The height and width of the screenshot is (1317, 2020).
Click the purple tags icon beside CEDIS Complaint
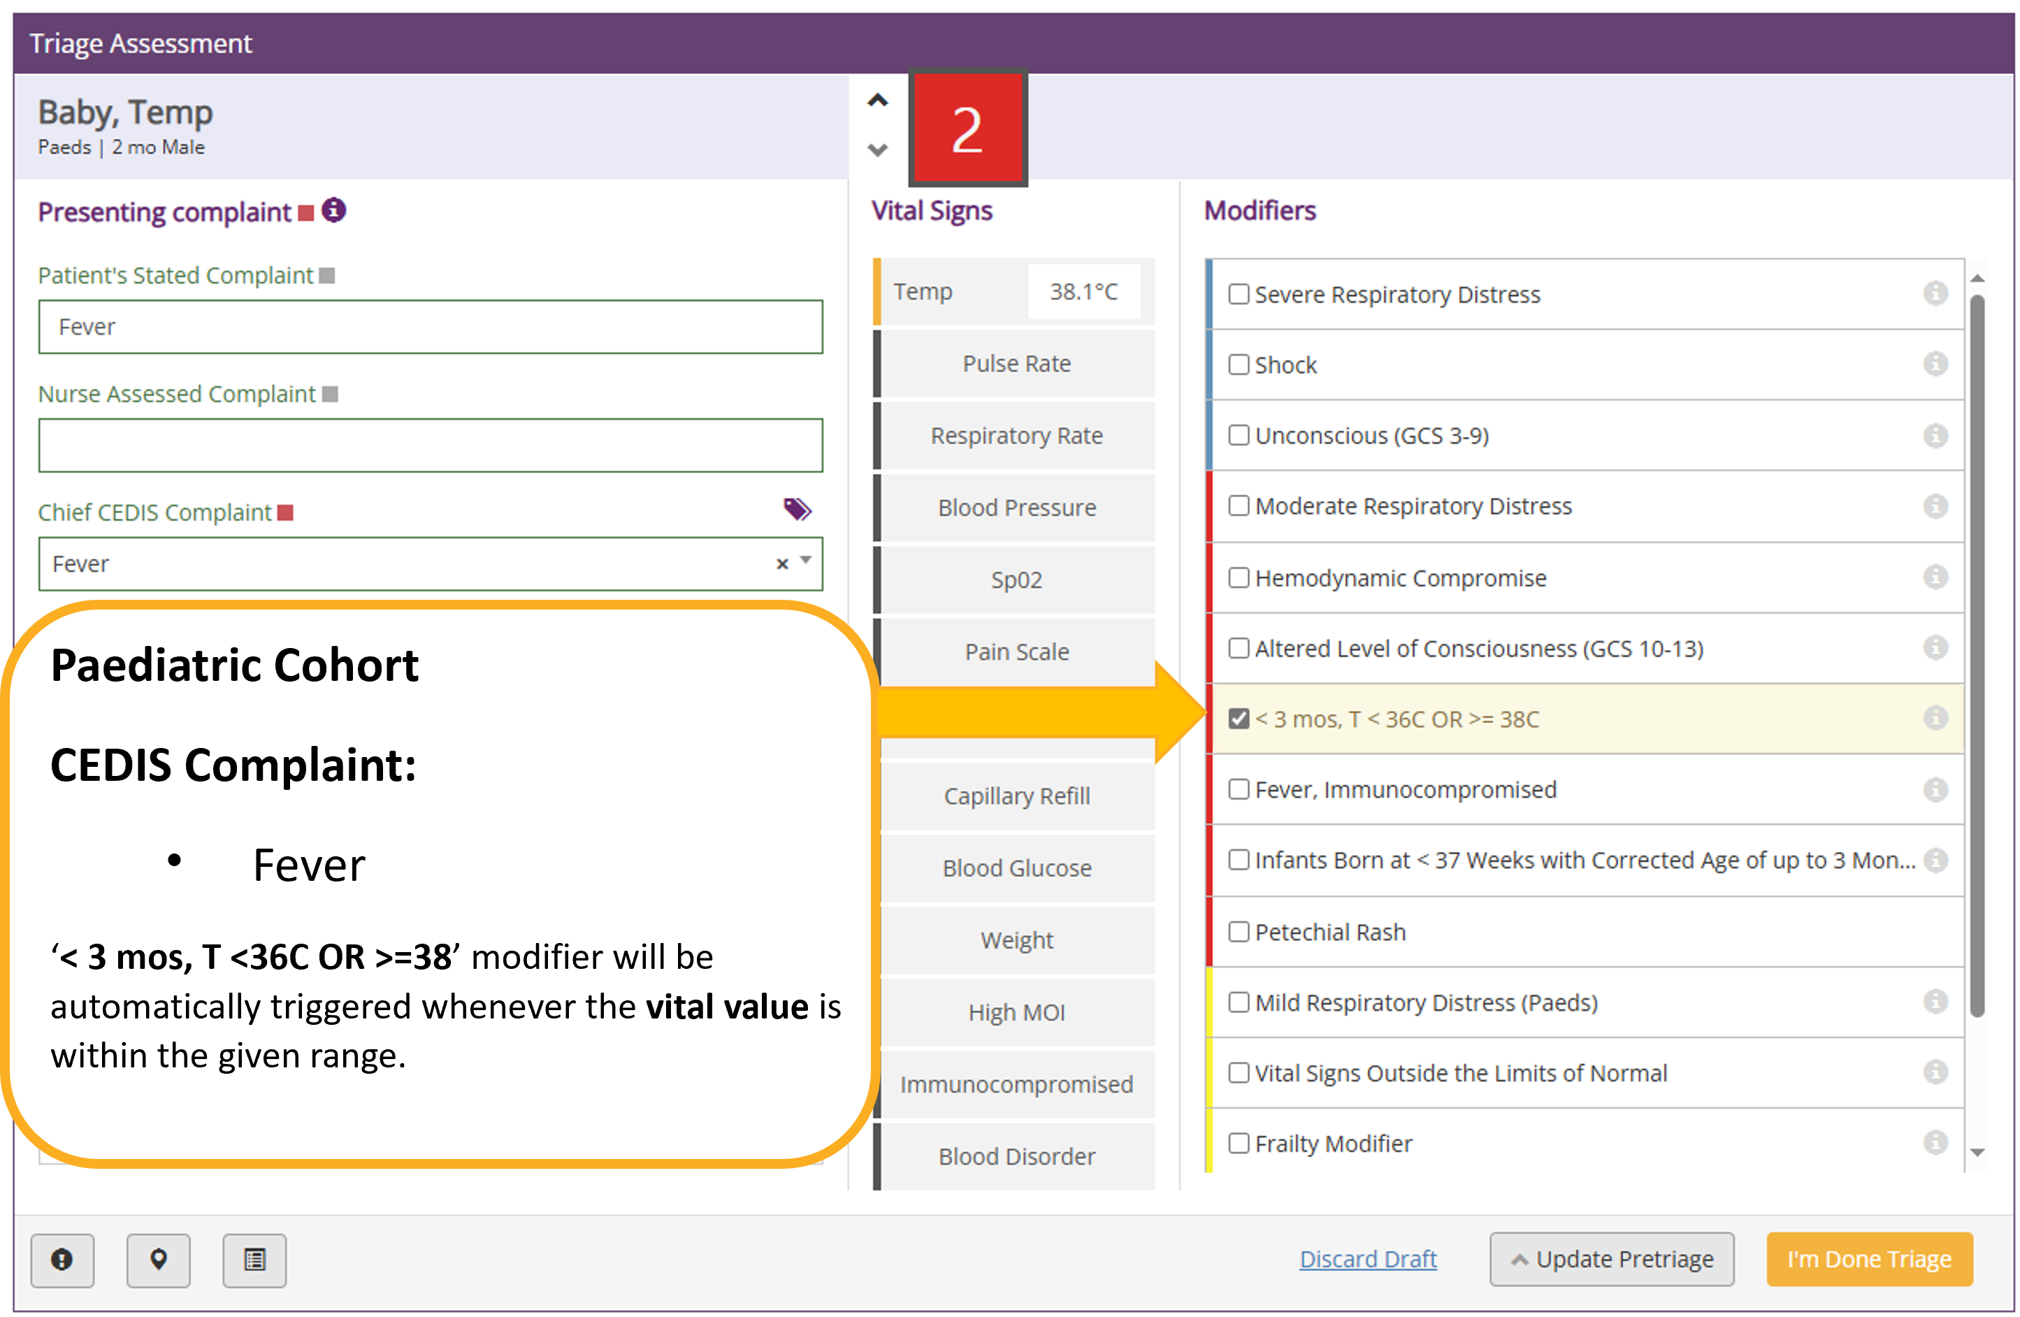coord(796,509)
